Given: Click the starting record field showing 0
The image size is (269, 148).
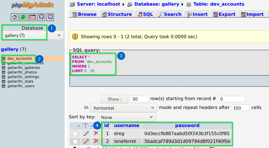Looking at the screenshot, I should [x=231, y=99].
